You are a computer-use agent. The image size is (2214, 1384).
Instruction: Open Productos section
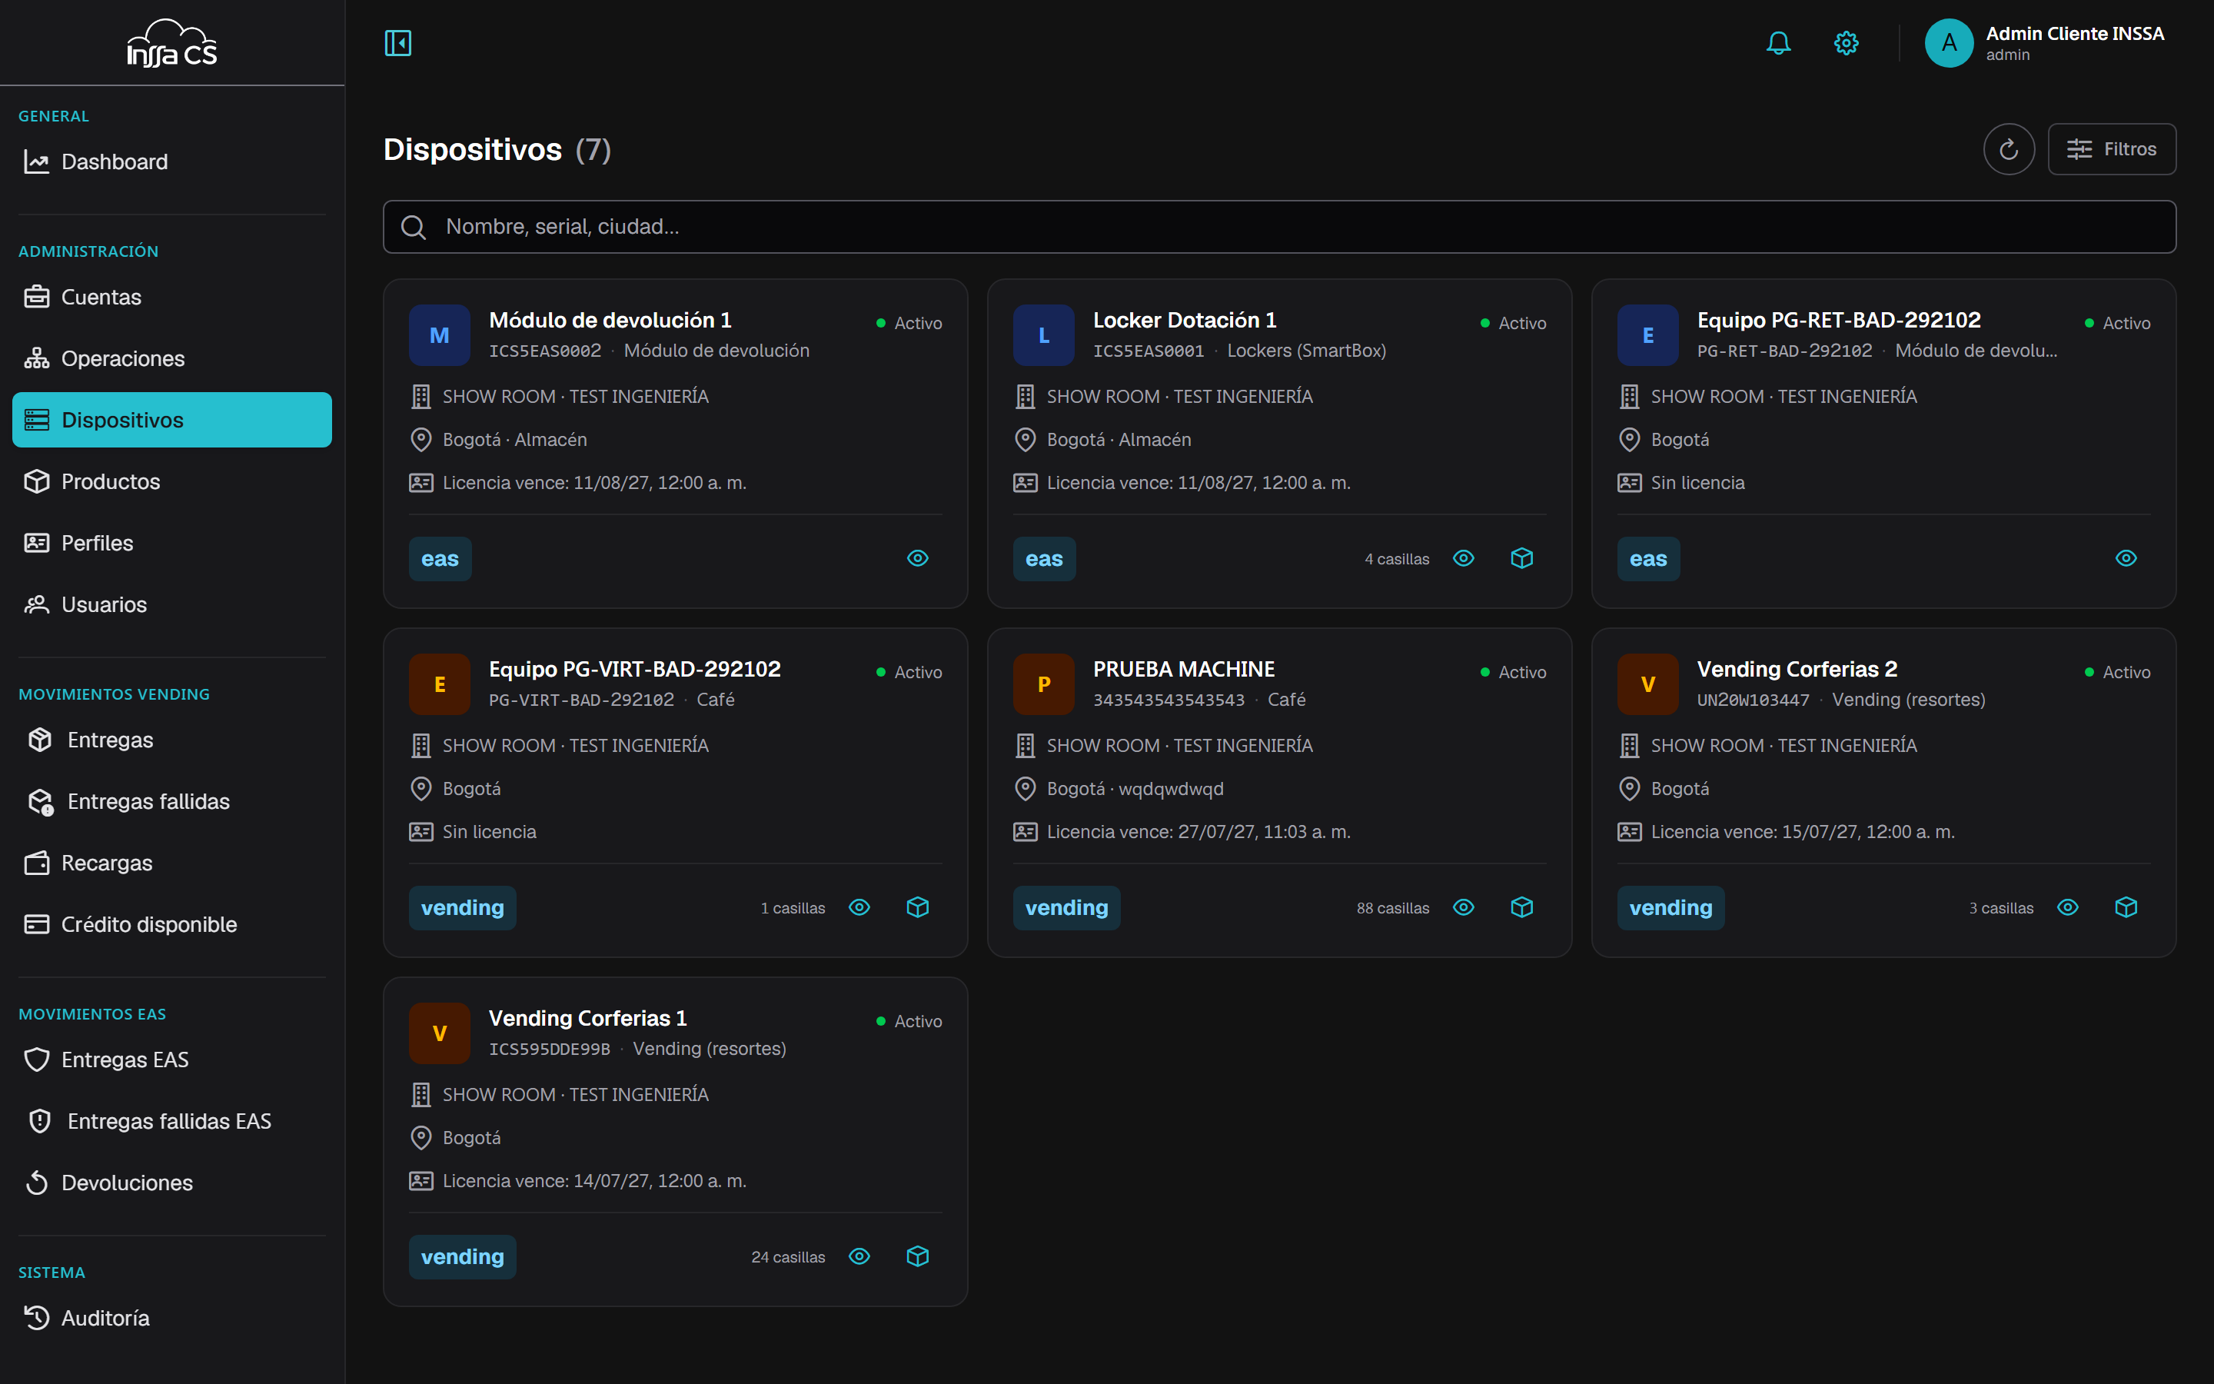[172, 481]
